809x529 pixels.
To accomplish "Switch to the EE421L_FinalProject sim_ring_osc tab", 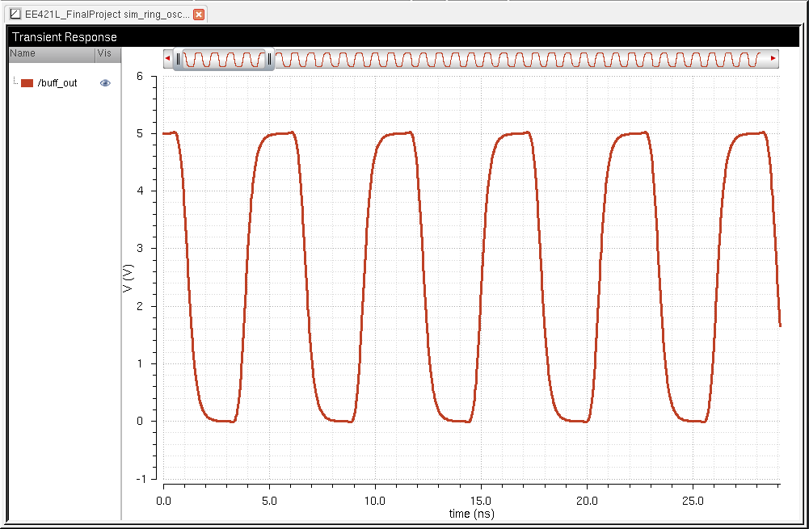I will coord(107,15).
